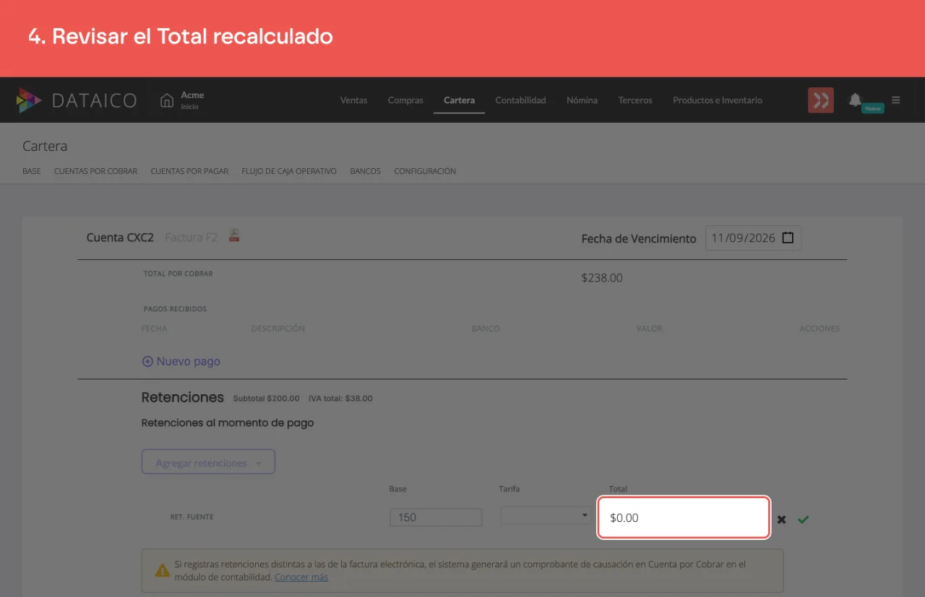Open the calendar picker for Fecha de Vencimiento
This screenshot has width=925, height=597.
pyautogui.click(x=788, y=238)
